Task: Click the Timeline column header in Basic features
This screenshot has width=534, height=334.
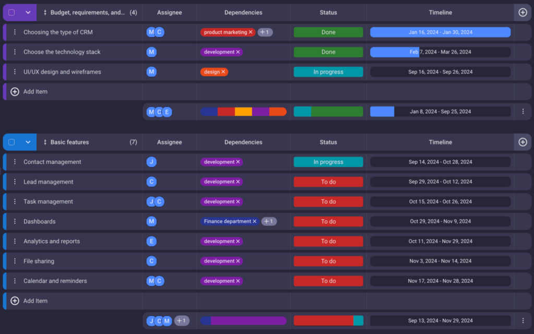Action: [x=440, y=142]
